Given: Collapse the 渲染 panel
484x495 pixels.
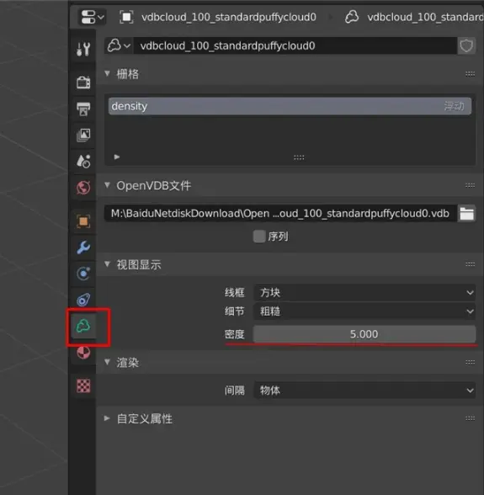Looking at the screenshot, I should [x=108, y=362].
